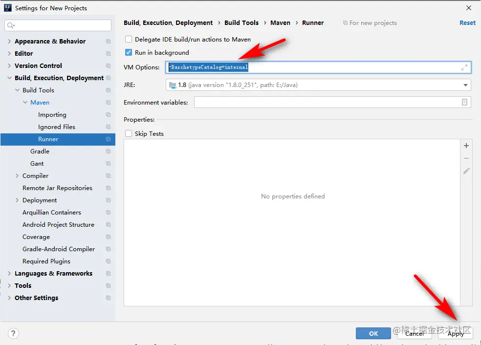Image resolution: width=481 pixels, height=345 pixels.
Task: Click project-level icon beside Required Plugins
Action: [x=109, y=261]
